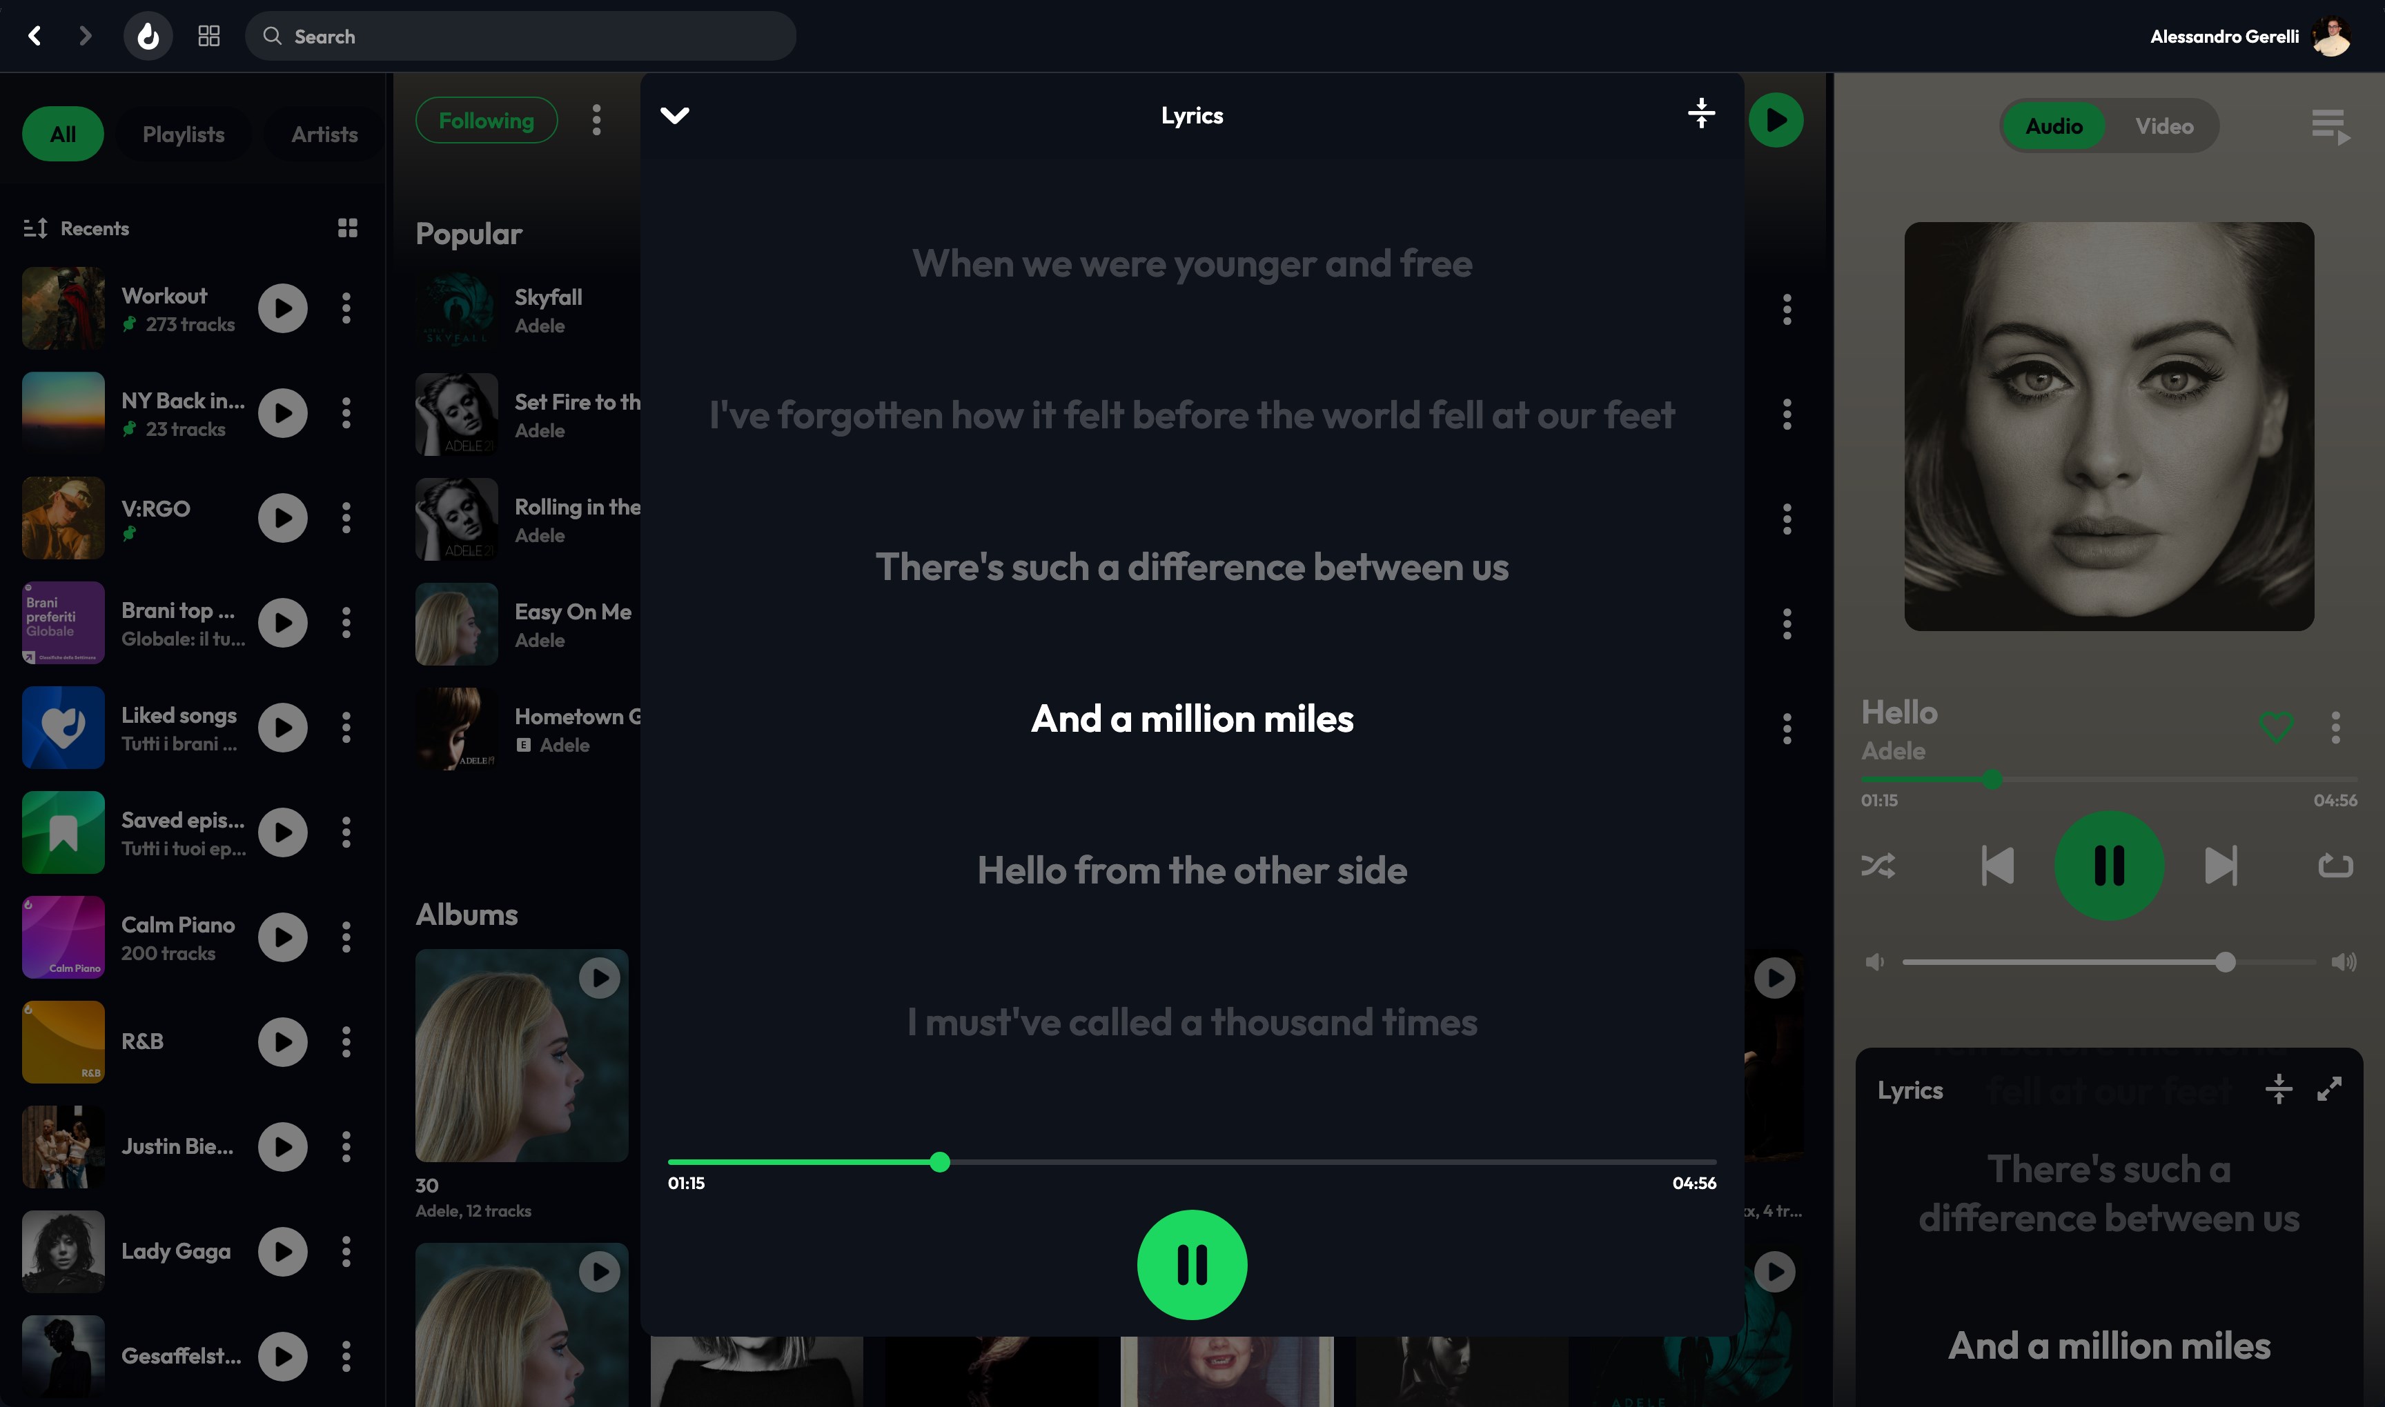Play the Liked songs playlist
The height and width of the screenshot is (1407, 2385).
283,727
